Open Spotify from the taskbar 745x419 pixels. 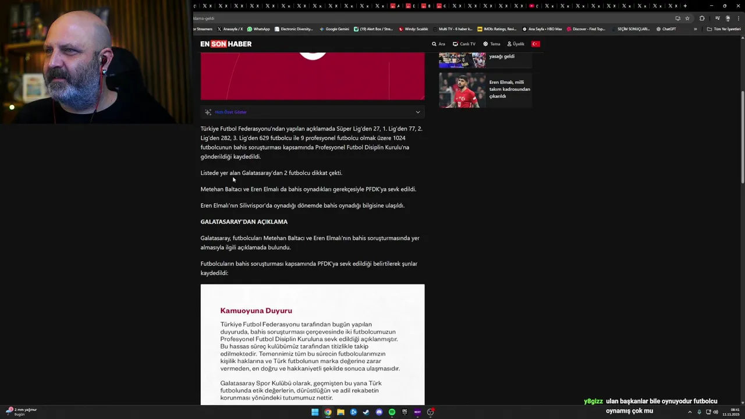[x=392, y=412]
